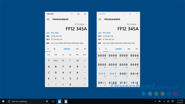Image resolution: width=185 pixels, height=104 pixels.
Task: Switch to bit toggling keypad in left calculator
Action: click(54, 49)
